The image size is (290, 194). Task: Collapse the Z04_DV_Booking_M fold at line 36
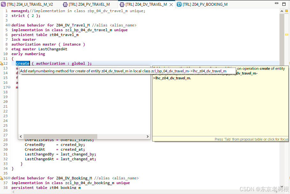pyautogui.click(x=9, y=178)
